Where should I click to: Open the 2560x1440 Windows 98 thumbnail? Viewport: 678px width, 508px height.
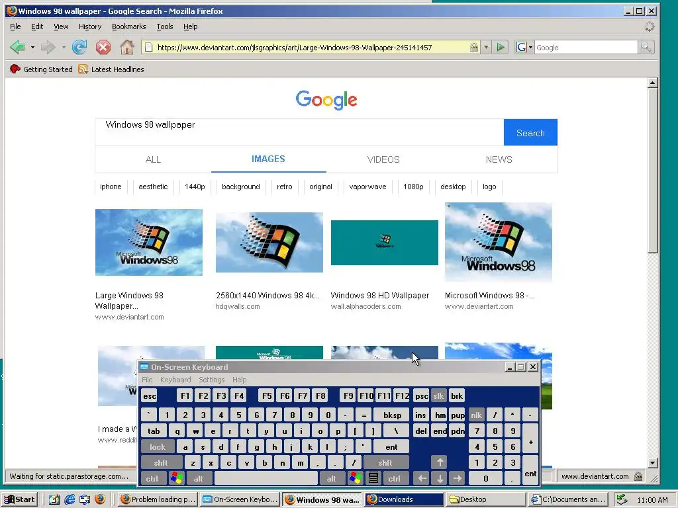coord(269,242)
